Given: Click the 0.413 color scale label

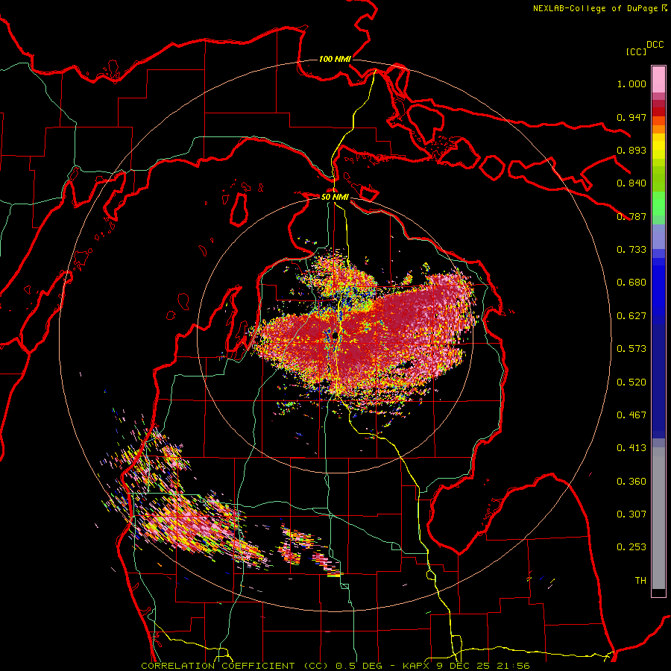Looking at the screenshot, I should [631, 448].
